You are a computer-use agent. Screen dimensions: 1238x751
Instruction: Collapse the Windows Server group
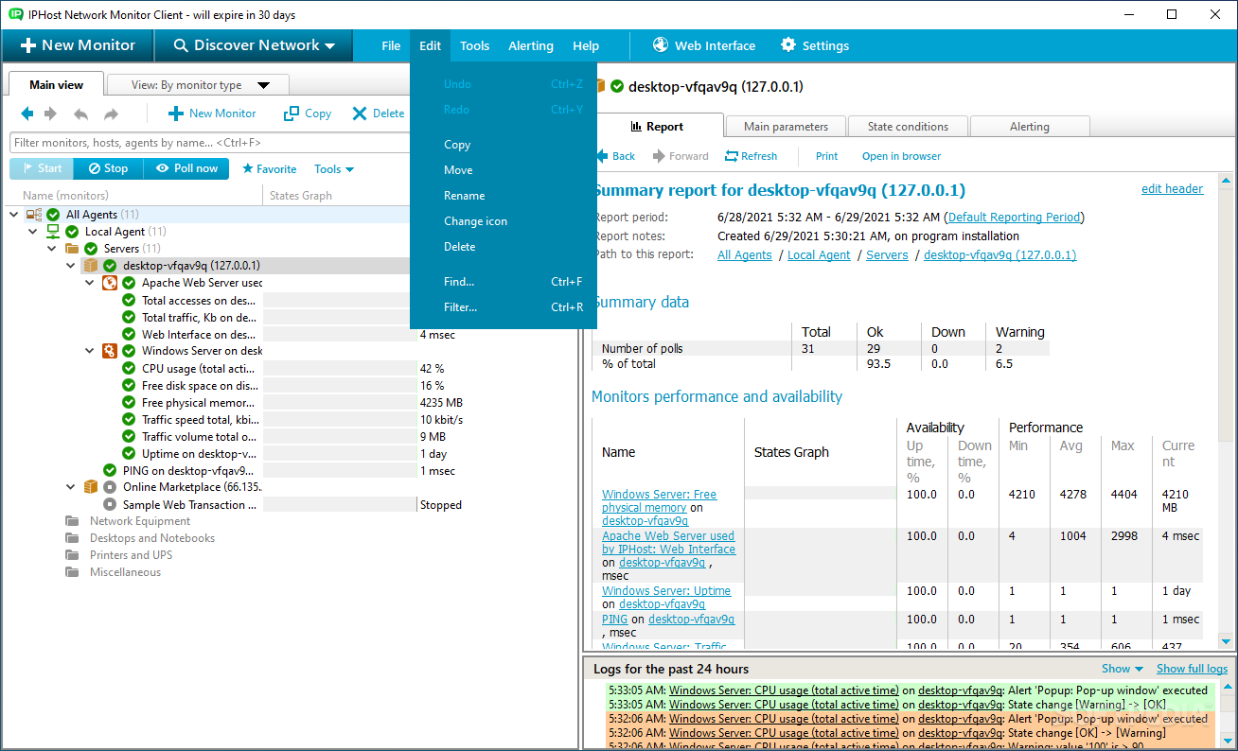90,351
